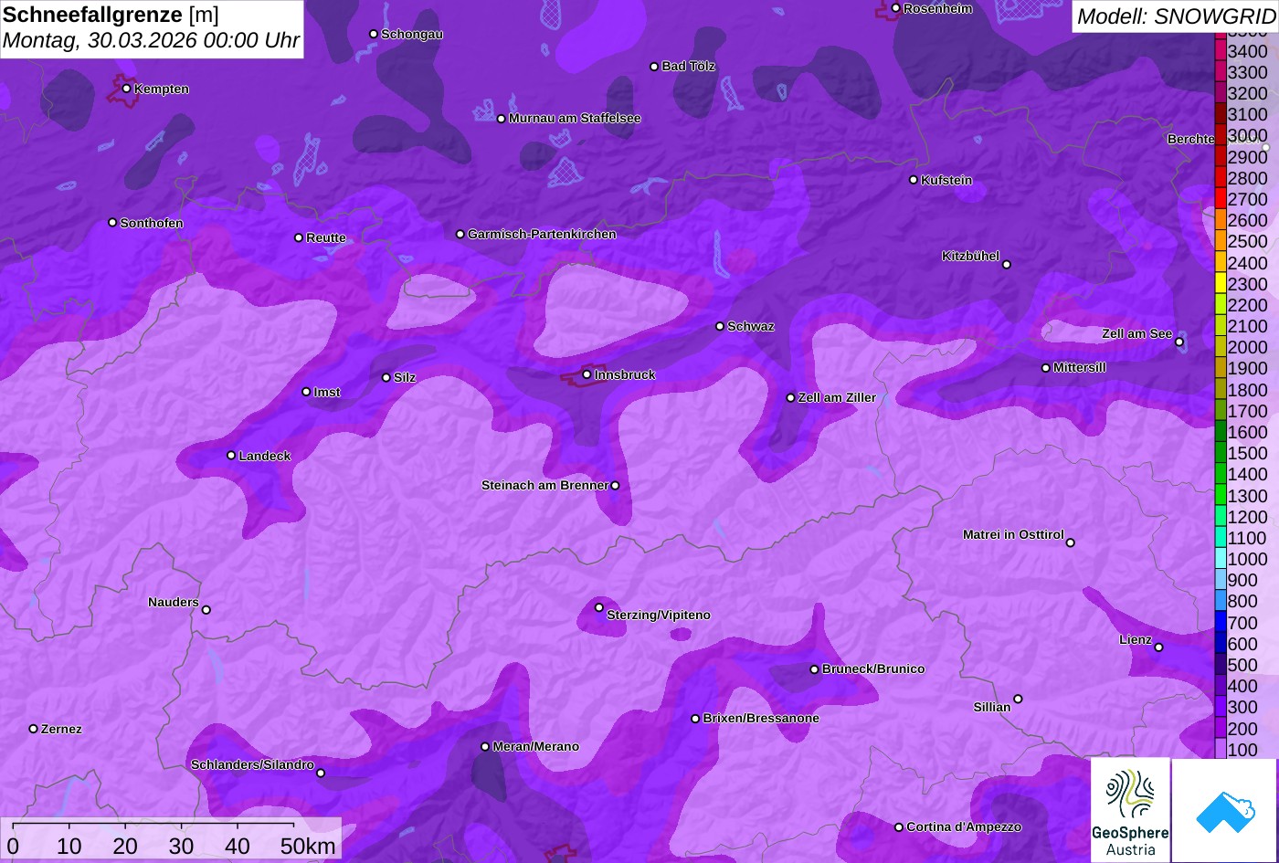
Task: Click the GeoSphere Austria logo
Action: (x=1130, y=810)
